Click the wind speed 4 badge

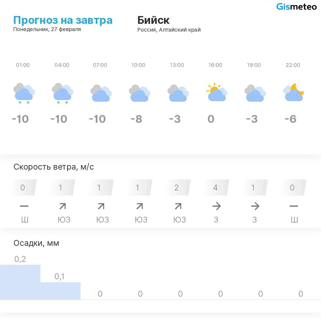coord(216,188)
